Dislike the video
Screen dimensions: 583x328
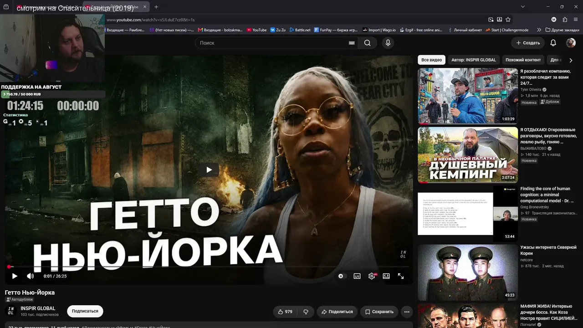point(306,312)
